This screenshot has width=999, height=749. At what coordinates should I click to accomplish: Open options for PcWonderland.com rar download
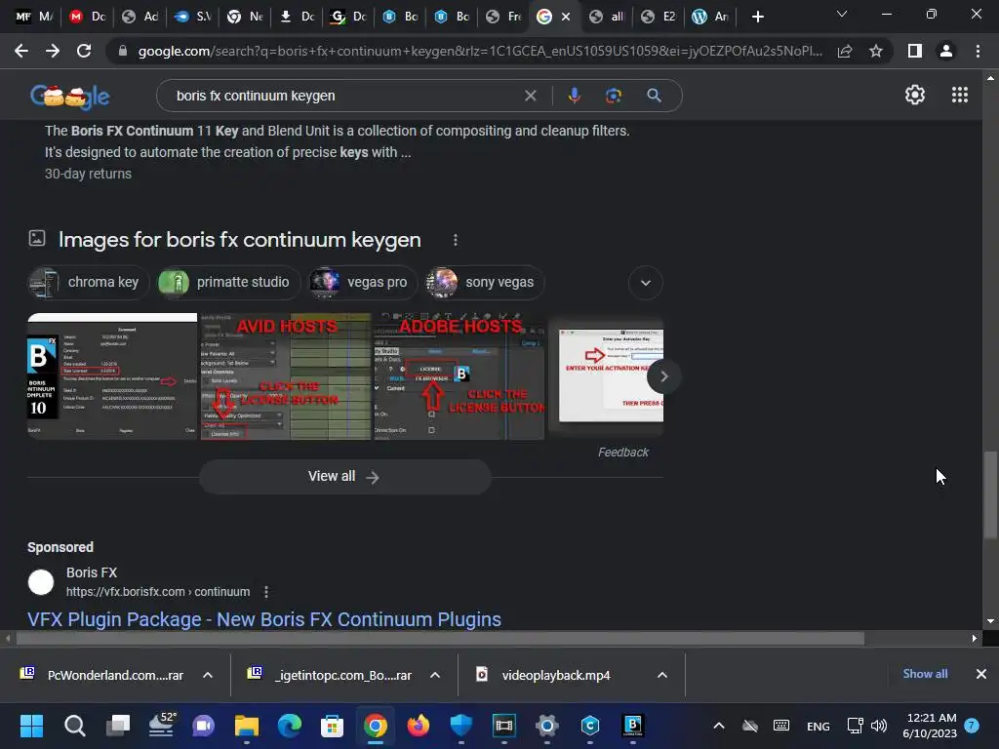(208, 675)
